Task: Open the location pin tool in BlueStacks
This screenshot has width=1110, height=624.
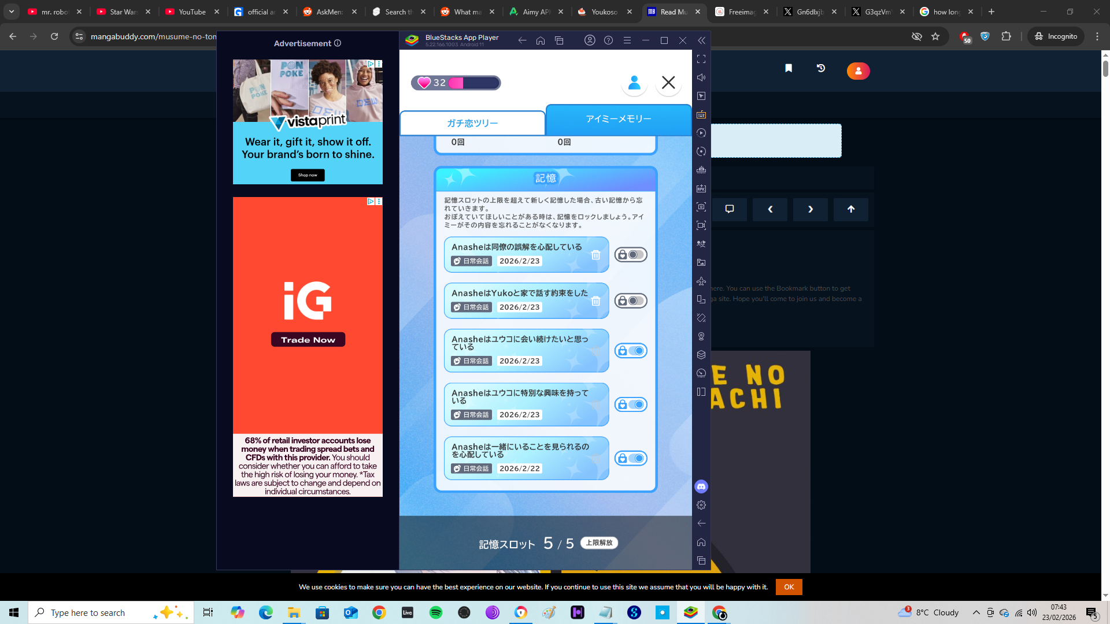Action: click(701, 336)
